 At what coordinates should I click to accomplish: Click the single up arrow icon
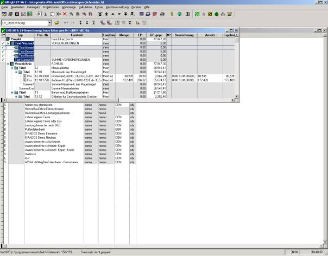pos(113,14)
